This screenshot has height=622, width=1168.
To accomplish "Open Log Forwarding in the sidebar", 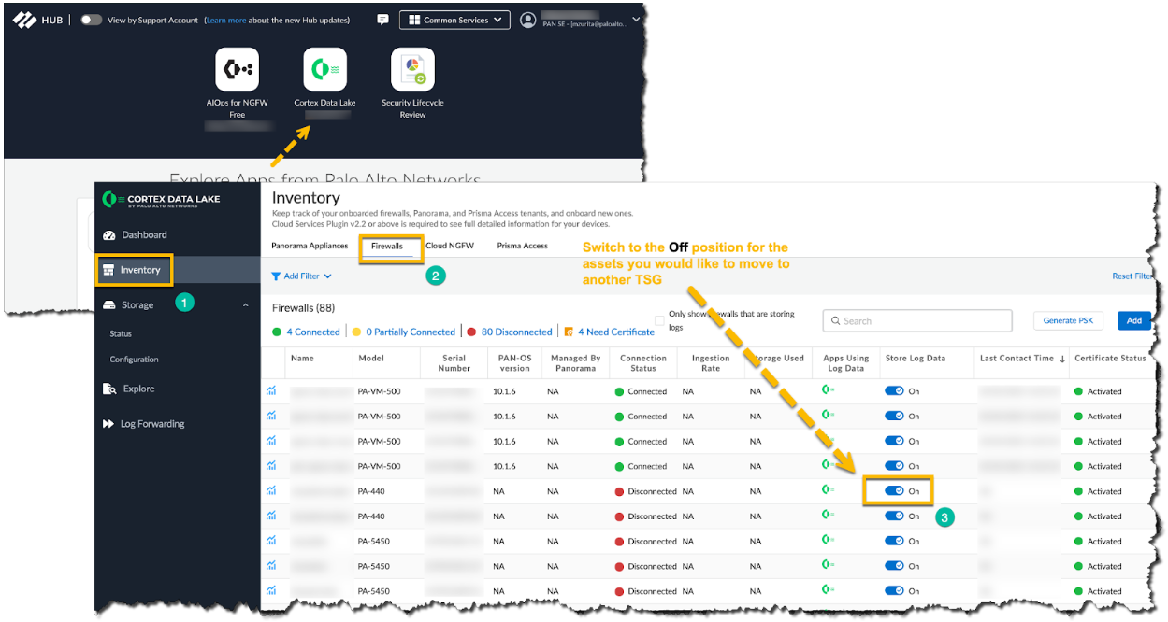I will (143, 424).
